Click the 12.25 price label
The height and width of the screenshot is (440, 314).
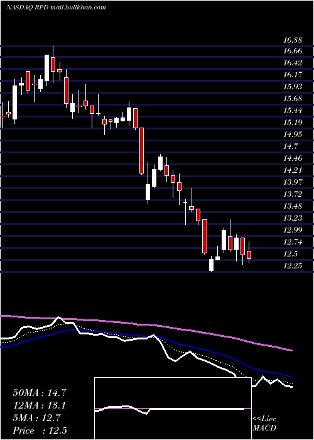[x=293, y=266]
